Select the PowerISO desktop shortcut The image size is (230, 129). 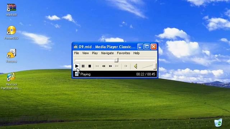click(x=11, y=33)
